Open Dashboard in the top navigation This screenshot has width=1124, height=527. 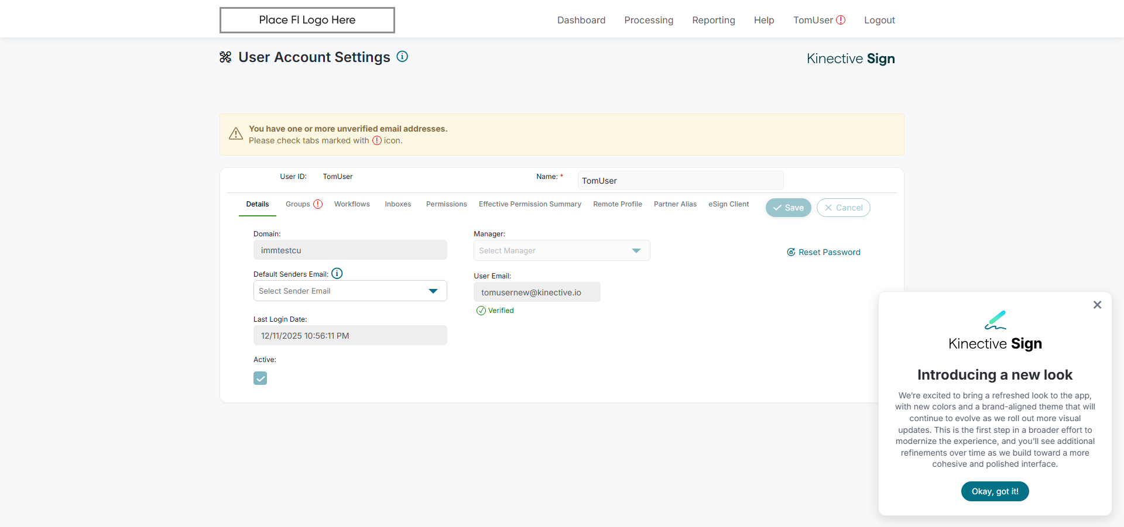point(581,20)
